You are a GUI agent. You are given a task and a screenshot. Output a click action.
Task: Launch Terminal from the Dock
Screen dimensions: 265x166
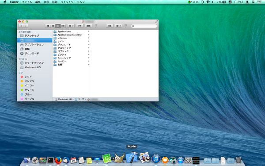coord(50,160)
